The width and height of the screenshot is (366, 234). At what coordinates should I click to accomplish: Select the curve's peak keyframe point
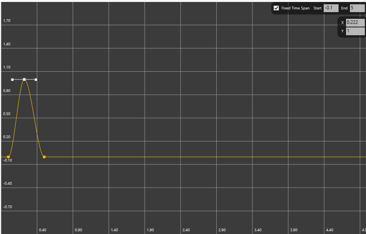24,79
